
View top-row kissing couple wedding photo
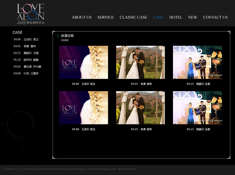[140, 62]
